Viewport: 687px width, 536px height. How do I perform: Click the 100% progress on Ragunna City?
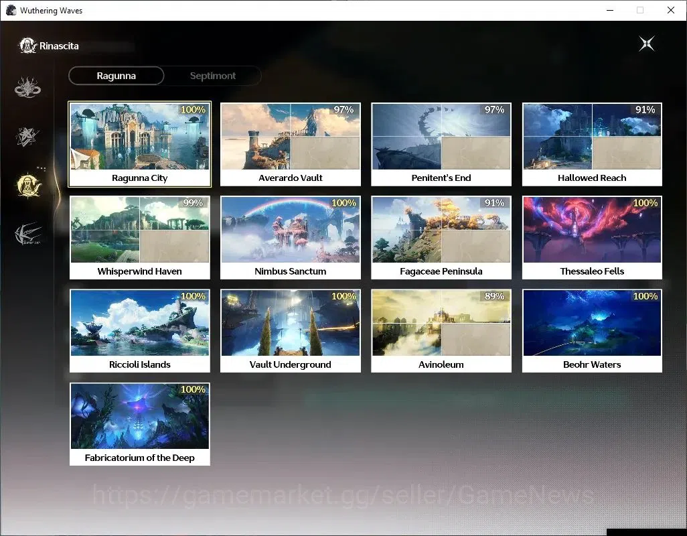(194, 110)
